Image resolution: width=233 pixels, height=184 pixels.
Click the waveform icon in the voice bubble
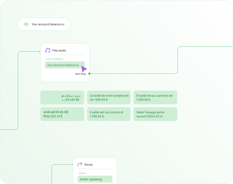tap(26, 24)
